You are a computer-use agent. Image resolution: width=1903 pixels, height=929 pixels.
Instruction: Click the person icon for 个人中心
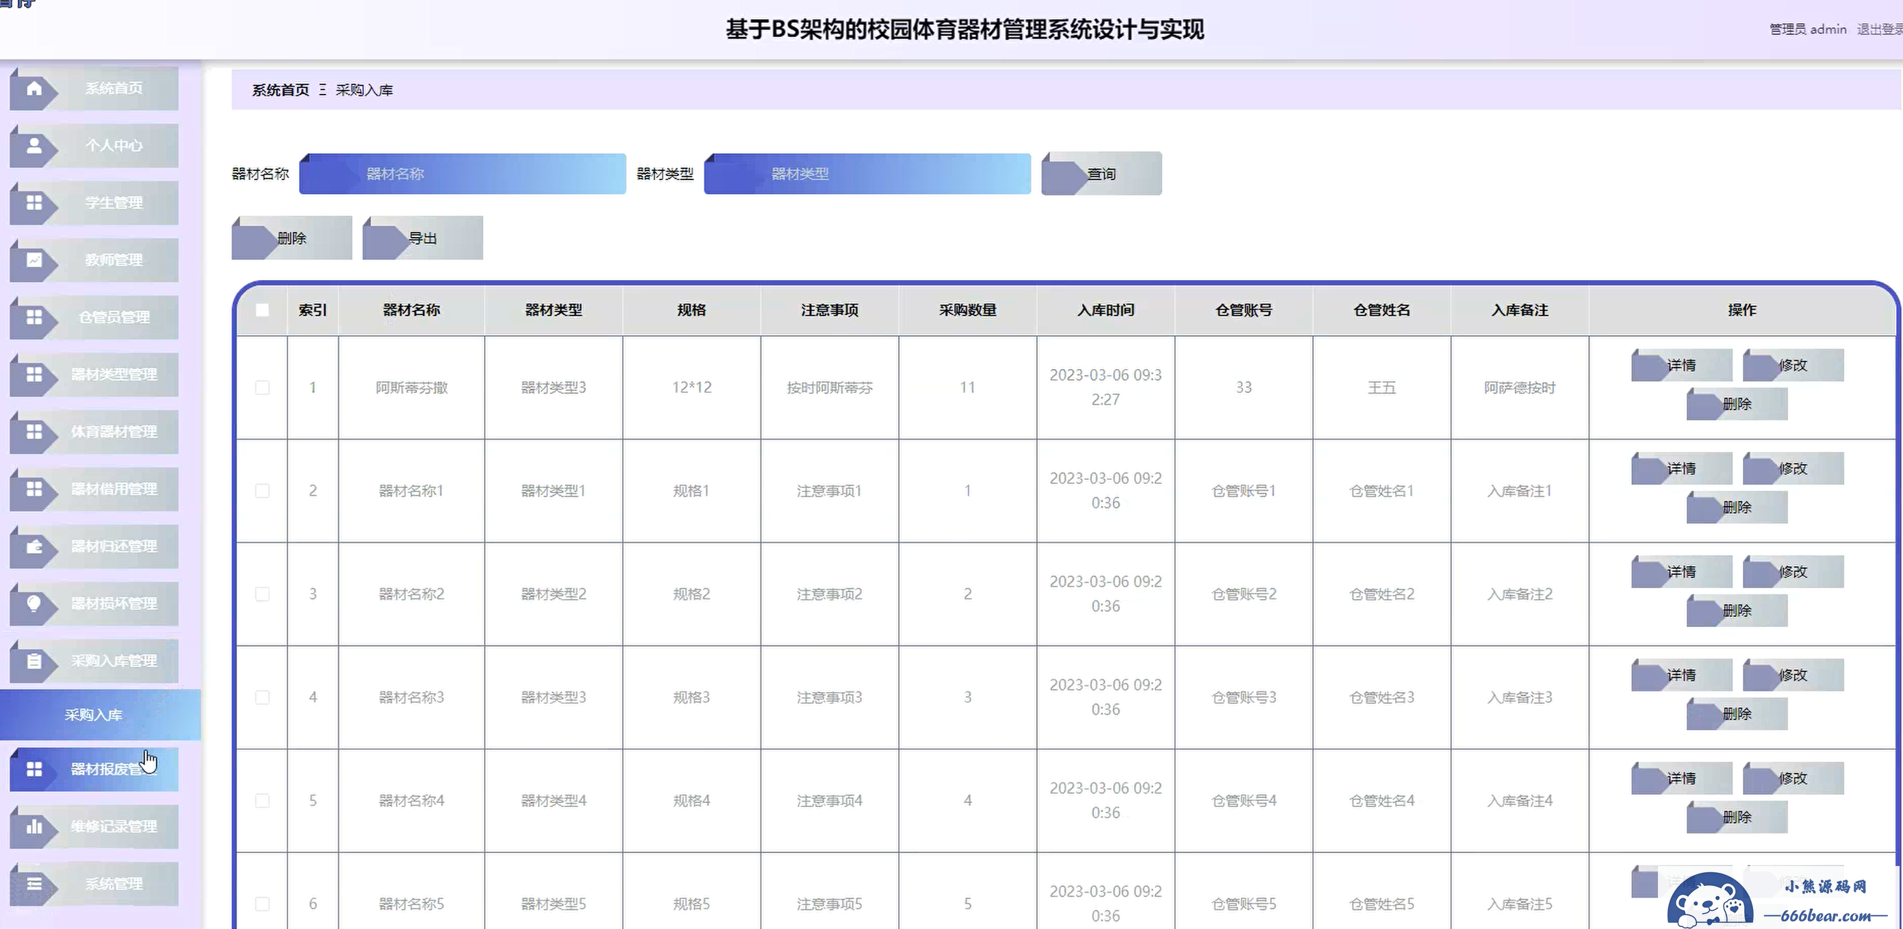point(34,146)
